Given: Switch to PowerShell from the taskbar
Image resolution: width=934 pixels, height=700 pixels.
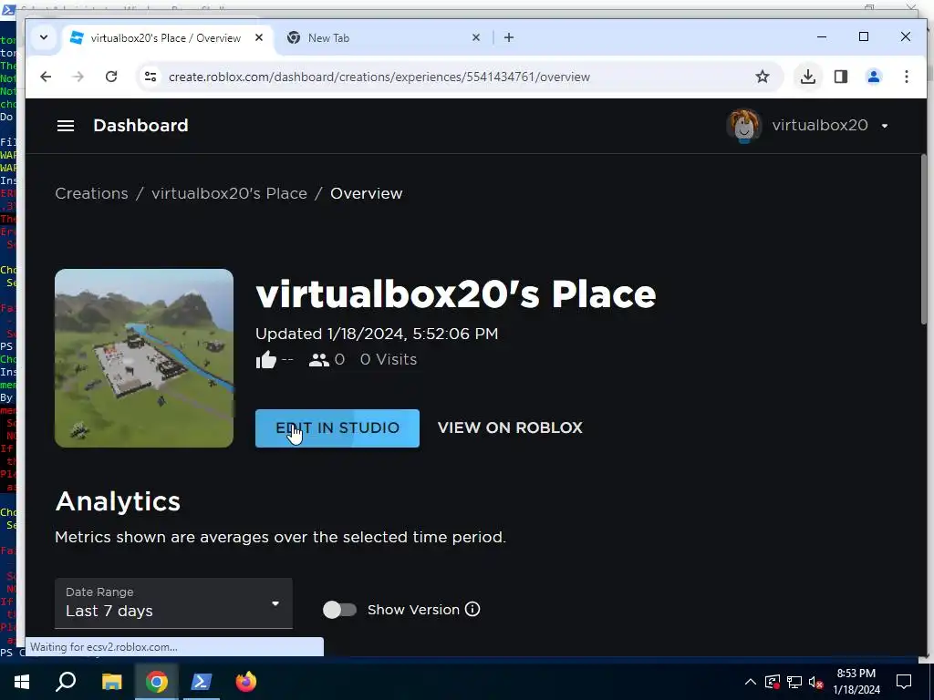Looking at the screenshot, I should 201,682.
